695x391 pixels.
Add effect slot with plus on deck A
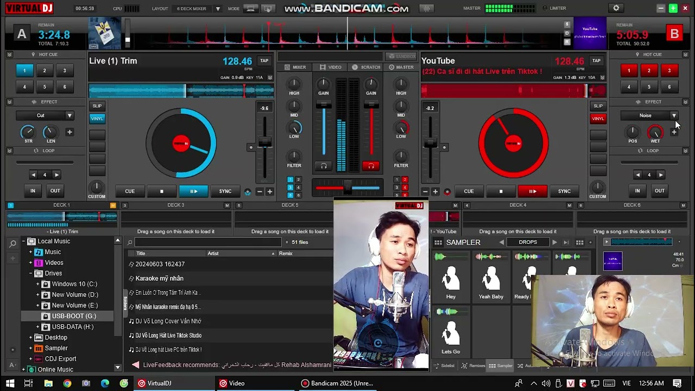pos(69,132)
